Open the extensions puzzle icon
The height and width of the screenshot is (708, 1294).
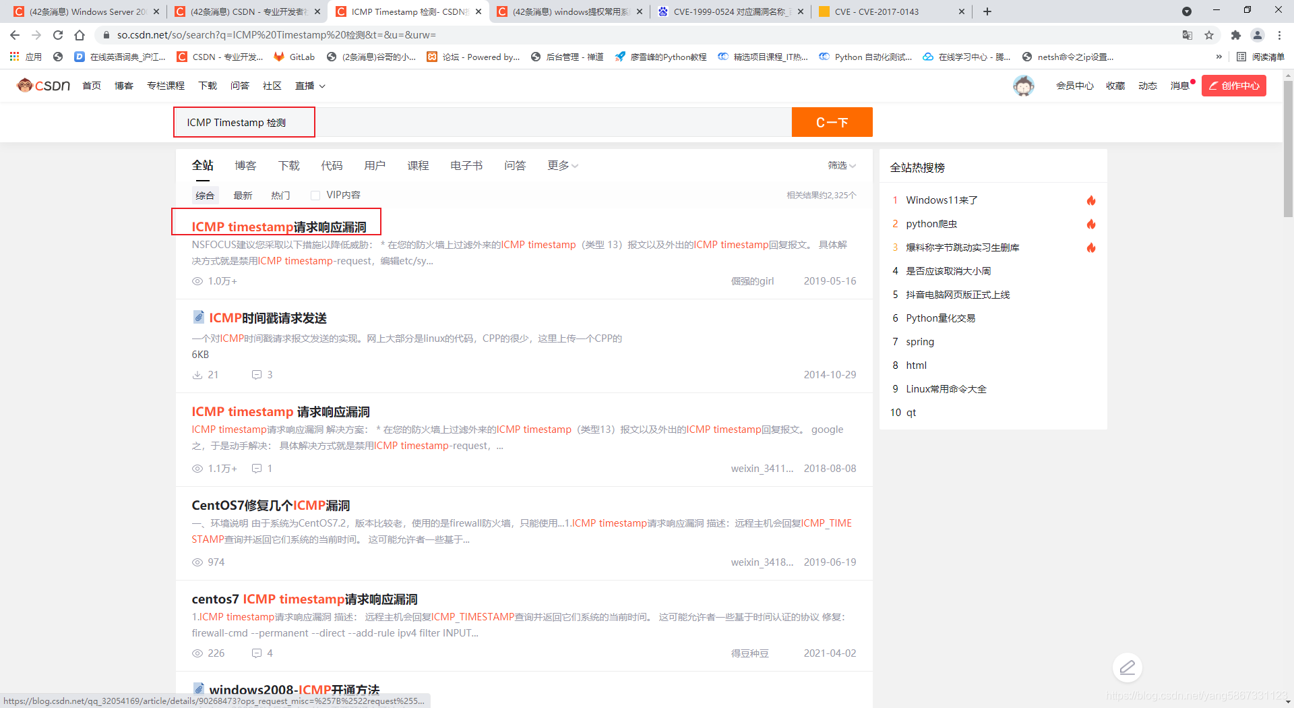point(1235,35)
